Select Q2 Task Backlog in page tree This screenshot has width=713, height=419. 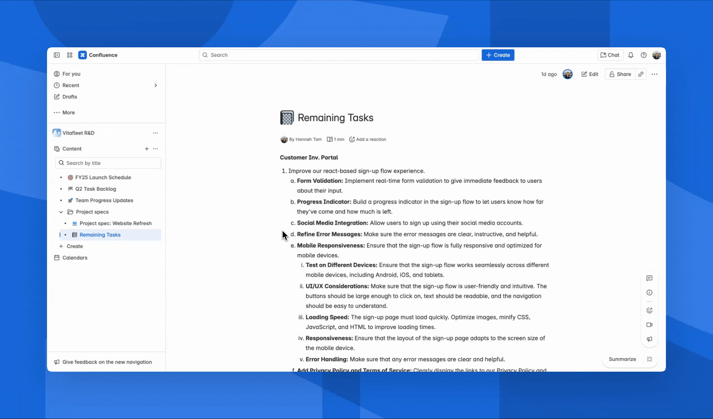(x=96, y=189)
